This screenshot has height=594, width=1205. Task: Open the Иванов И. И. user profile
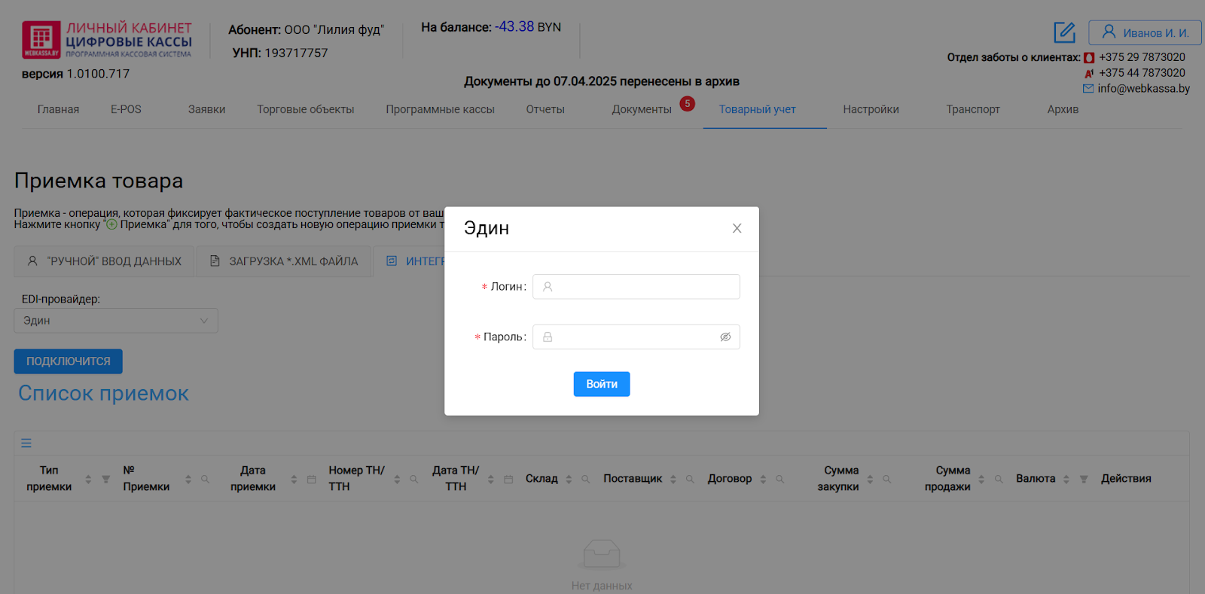(1144, 32)
